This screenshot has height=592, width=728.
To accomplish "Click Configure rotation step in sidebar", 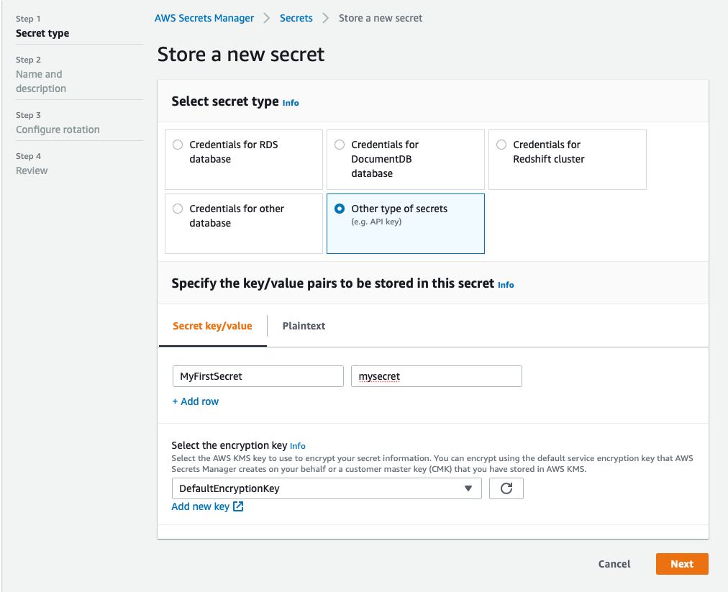I will (58, 129).
